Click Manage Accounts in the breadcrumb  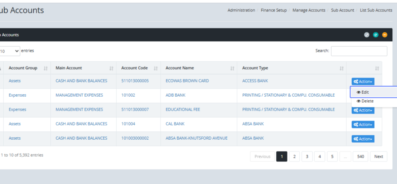[309, 10]
